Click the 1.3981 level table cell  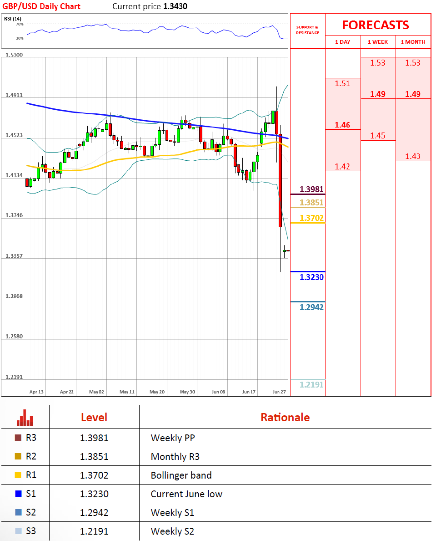coord(94,438)
